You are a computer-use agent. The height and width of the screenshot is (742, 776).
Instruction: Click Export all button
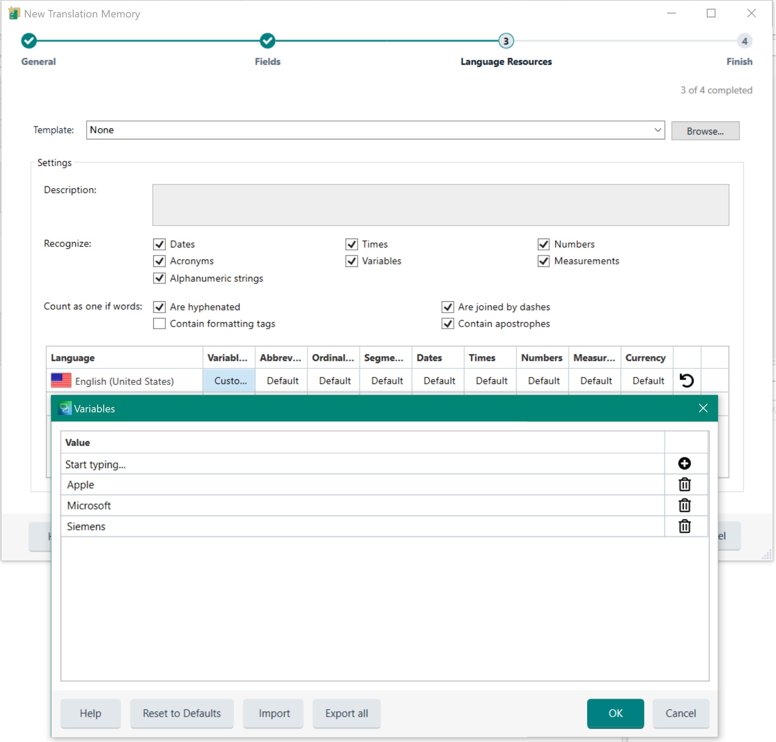[346, 713]
